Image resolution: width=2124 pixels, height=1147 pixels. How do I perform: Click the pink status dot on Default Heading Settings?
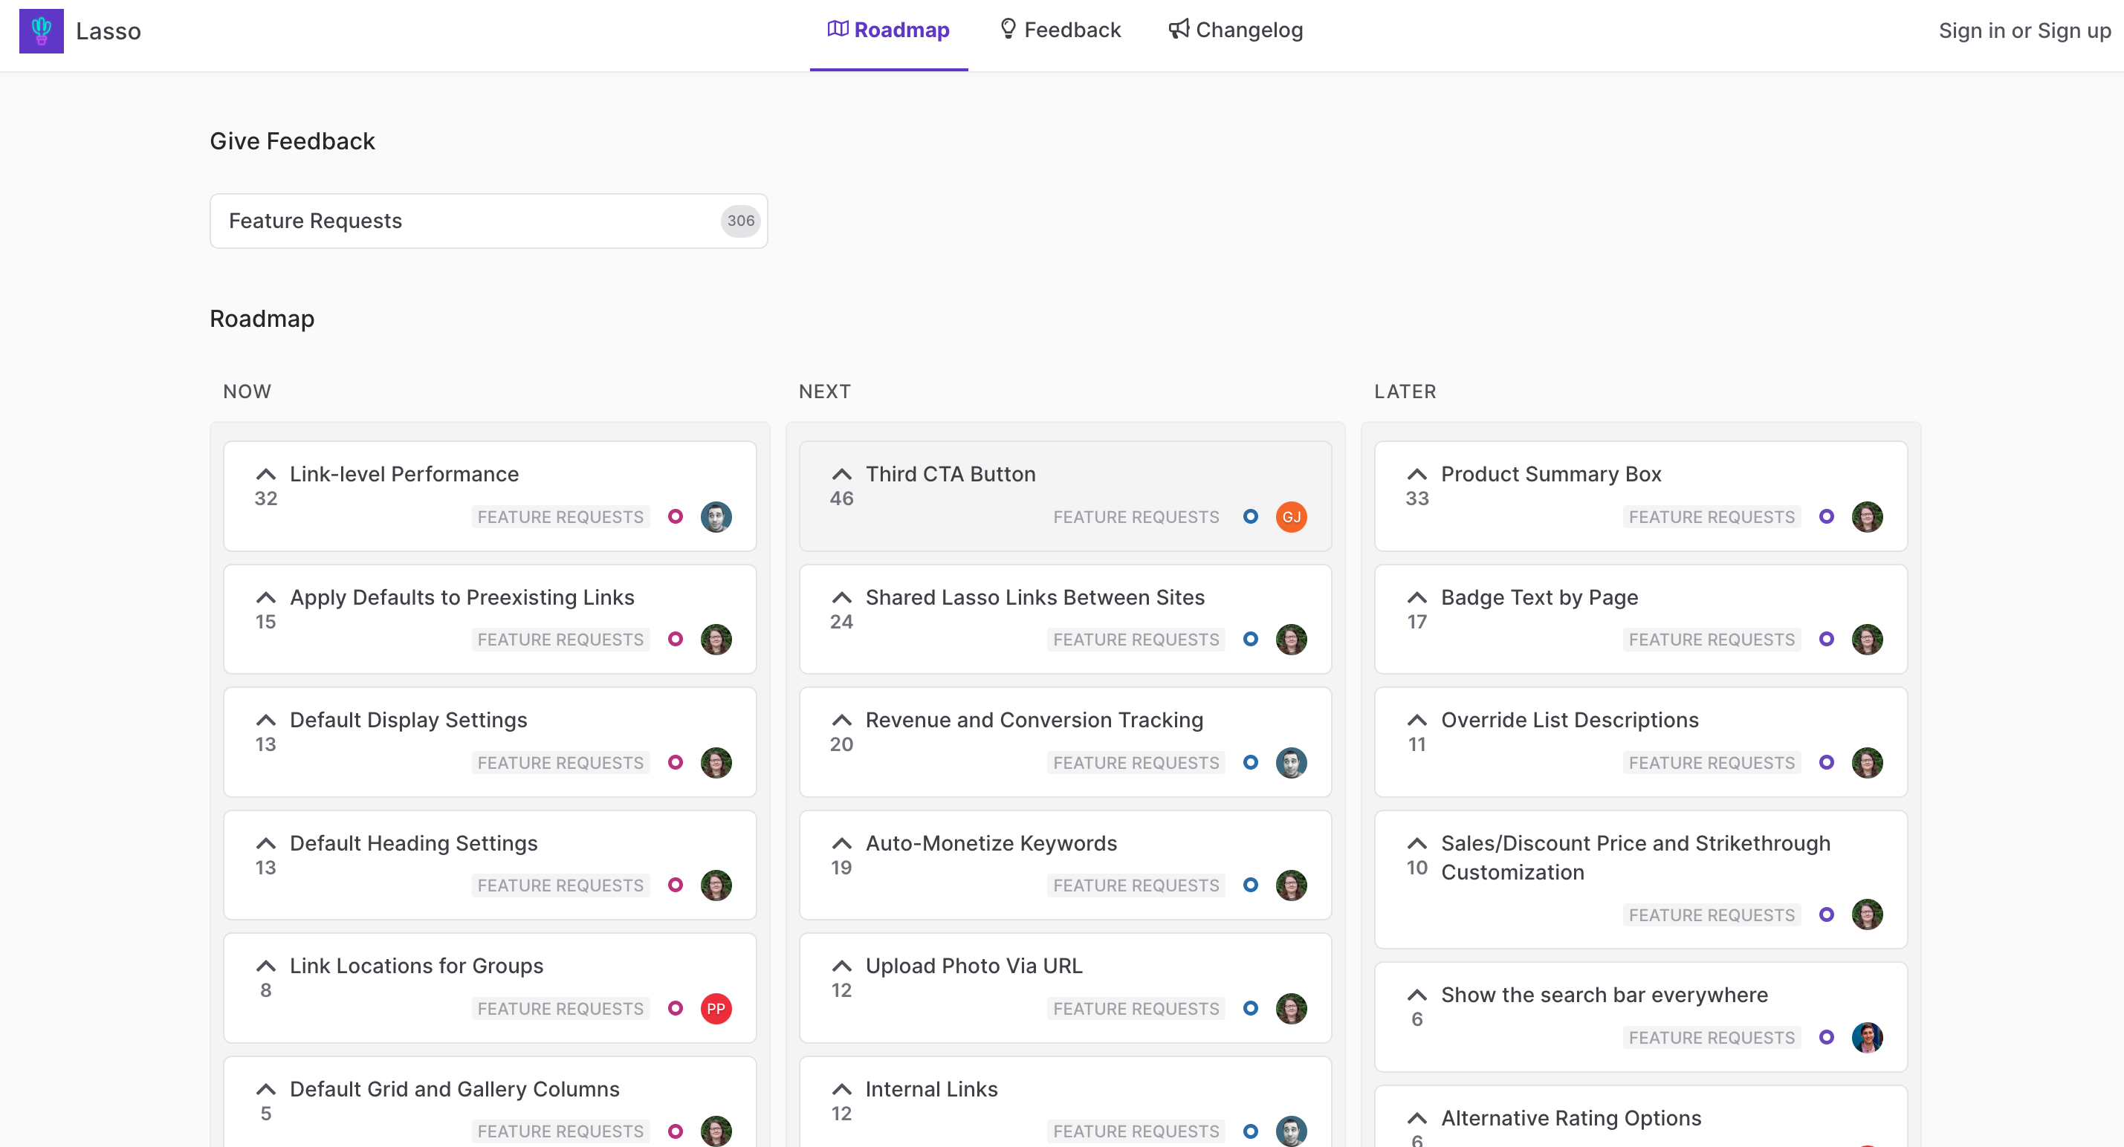point(675,885)
